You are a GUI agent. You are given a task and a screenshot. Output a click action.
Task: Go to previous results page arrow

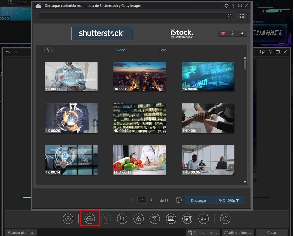pyautogui.click(x=132, y=200)
